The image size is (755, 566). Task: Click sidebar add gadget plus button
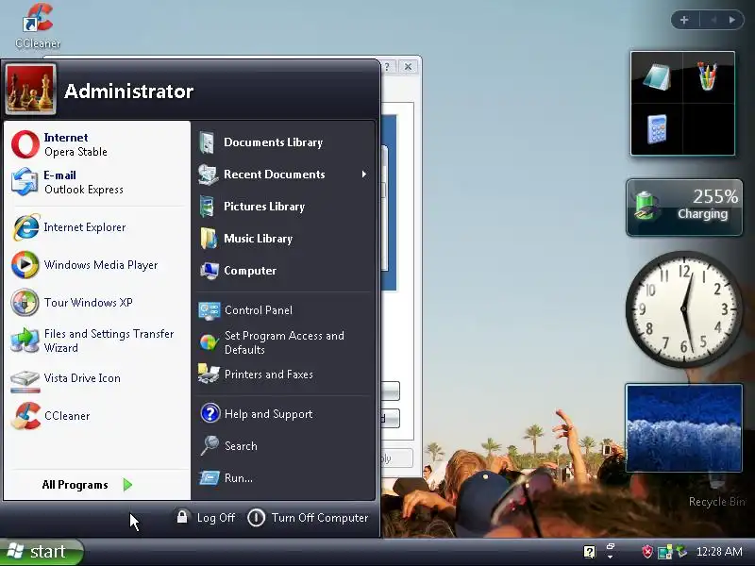click(x=683, y=20)
